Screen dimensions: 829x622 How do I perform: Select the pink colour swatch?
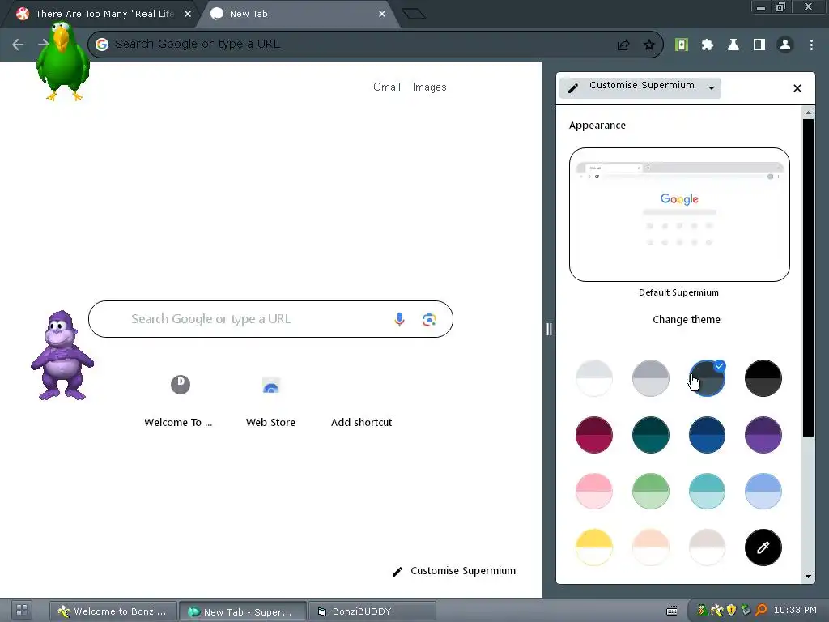click(593, 491)
